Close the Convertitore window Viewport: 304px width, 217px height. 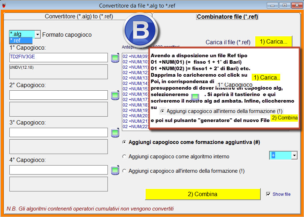(x=297, y=5)
